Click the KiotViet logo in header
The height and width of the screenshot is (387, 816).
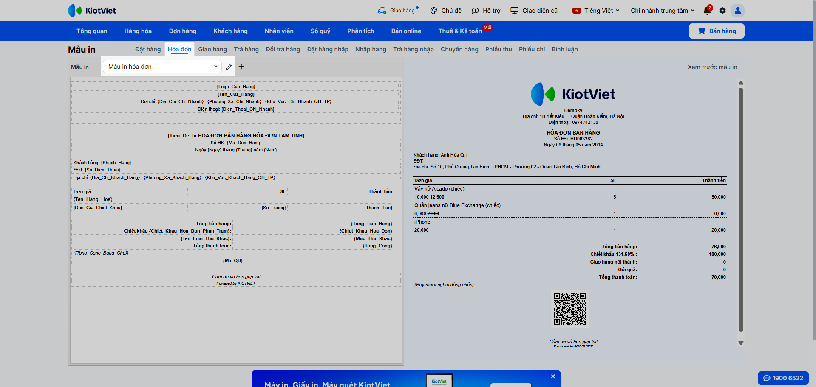click(x=92, y=11)
